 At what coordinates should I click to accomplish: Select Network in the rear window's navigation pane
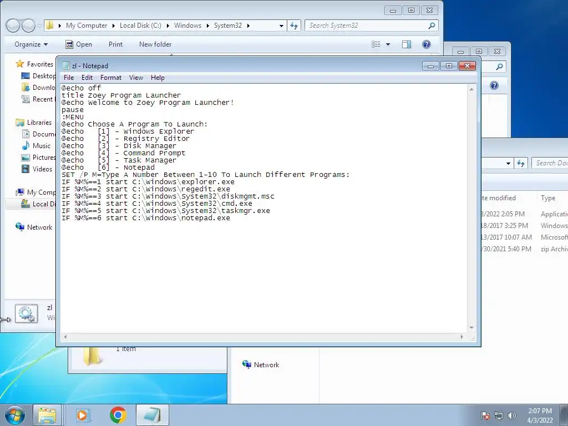261,365
